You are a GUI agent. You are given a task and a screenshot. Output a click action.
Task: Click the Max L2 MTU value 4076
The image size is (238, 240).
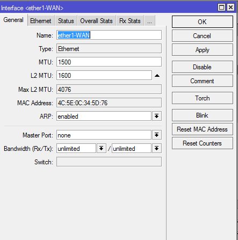109,89
